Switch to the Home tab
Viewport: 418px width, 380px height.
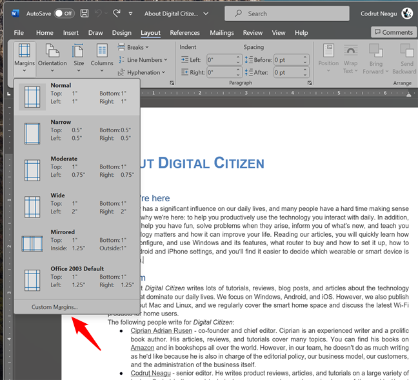[x=45, y=33]
